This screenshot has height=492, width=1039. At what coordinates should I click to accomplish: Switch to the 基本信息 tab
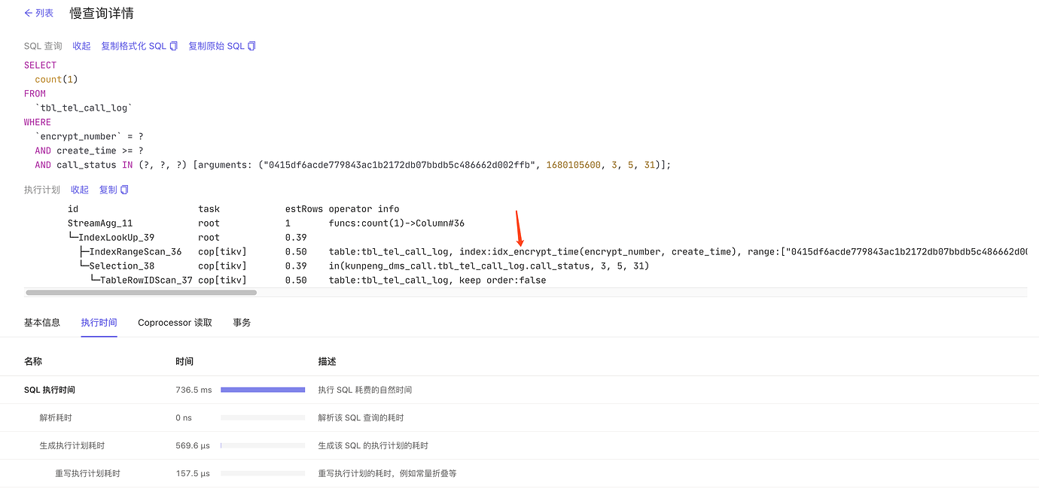[x=42, y=322]
